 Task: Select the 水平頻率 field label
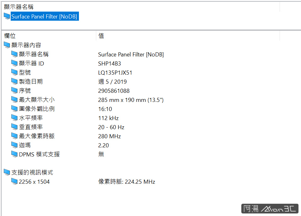31,118
